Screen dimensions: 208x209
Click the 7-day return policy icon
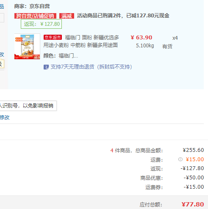pyautogui.click(x=46, y=67)
